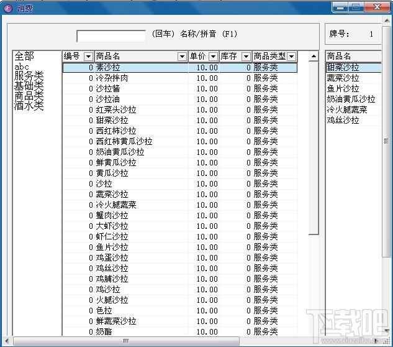The image size is (393, 347).
Task: Maximize the 消费 window
Action: [x=356, y=7]
